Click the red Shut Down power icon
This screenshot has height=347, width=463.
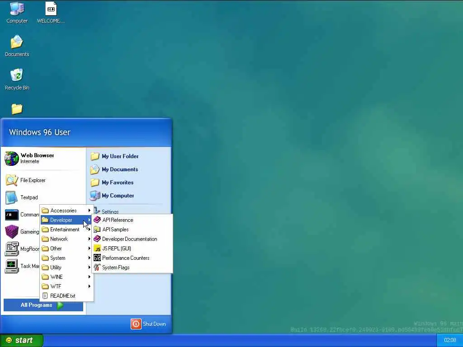tap(136, 324)
